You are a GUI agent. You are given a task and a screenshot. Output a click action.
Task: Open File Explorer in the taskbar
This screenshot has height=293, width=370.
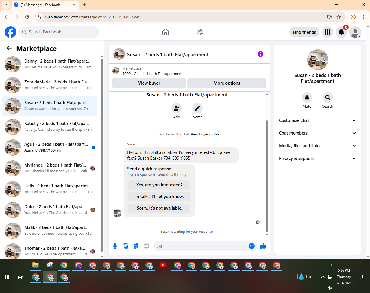pyautogui.click(x=35, y=265)
